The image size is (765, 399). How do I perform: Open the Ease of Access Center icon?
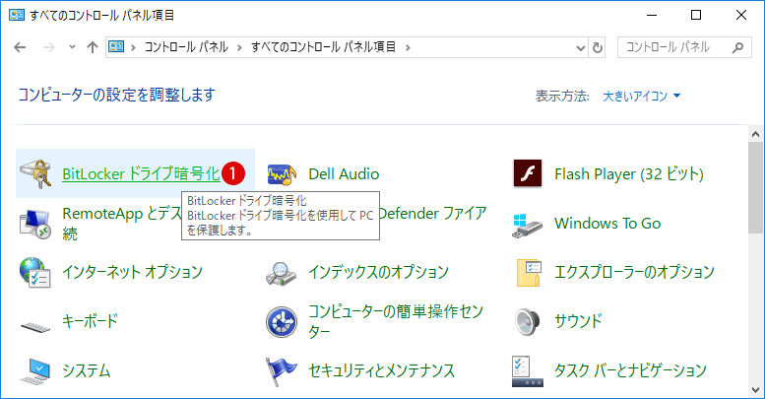[282, 322]
